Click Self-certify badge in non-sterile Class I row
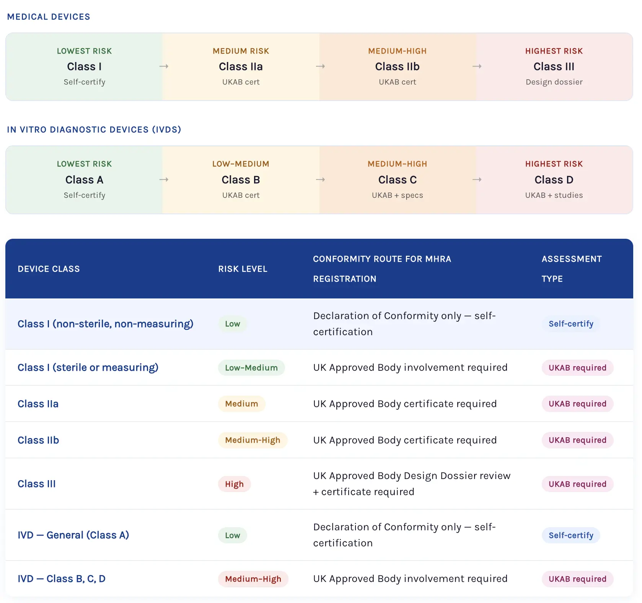This screenshot has width=642, height=603. (571, 324)
